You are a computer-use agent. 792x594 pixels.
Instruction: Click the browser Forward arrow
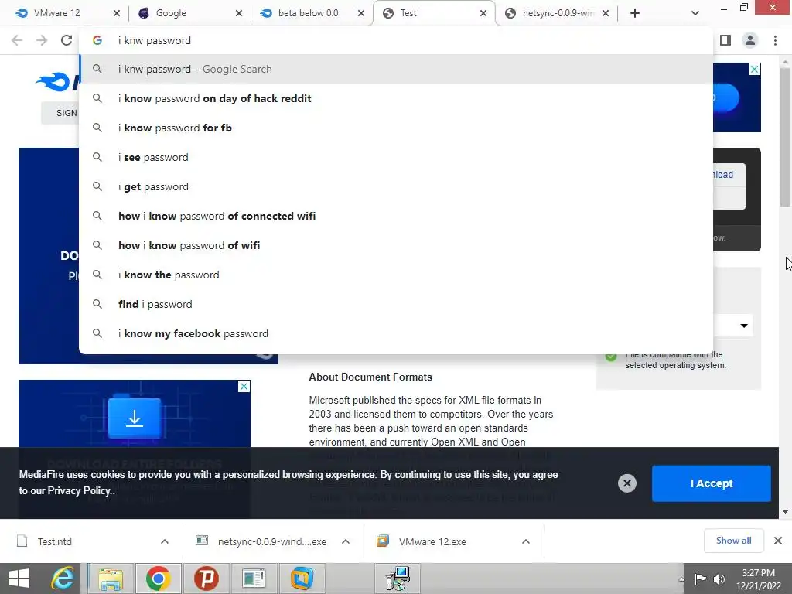[x=42, y=40]
